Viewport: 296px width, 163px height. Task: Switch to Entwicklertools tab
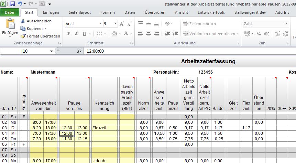point(211,12)
